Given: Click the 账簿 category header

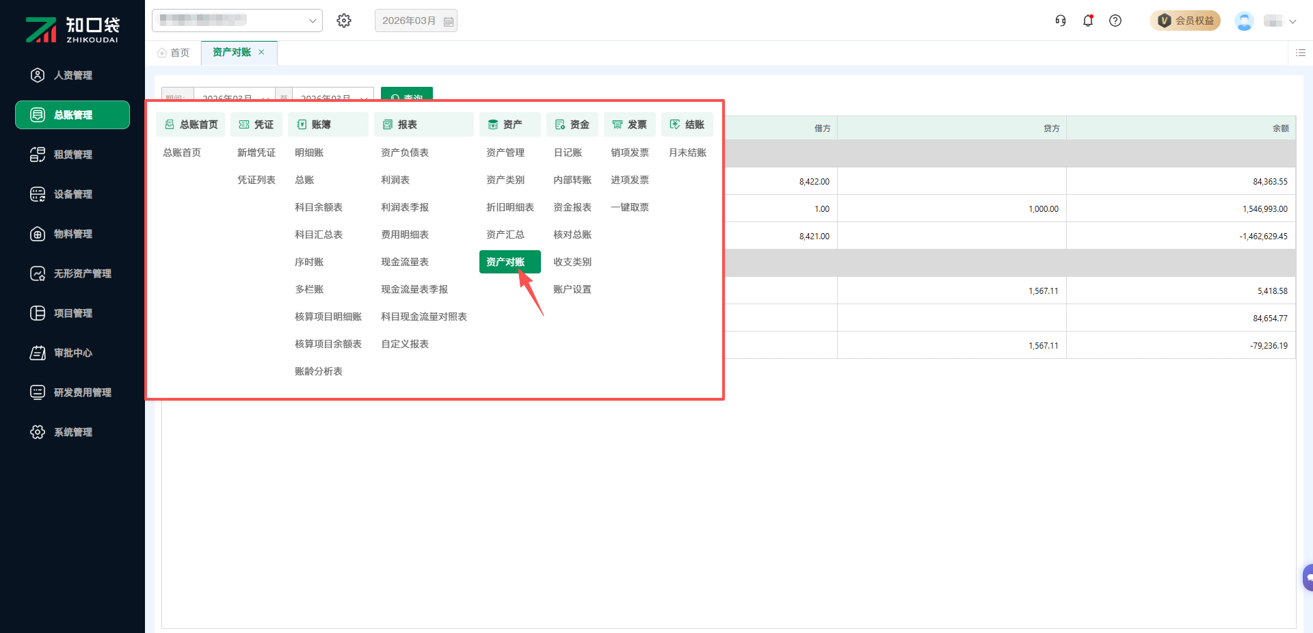Looking at the screenshot, I should [328, 124].
